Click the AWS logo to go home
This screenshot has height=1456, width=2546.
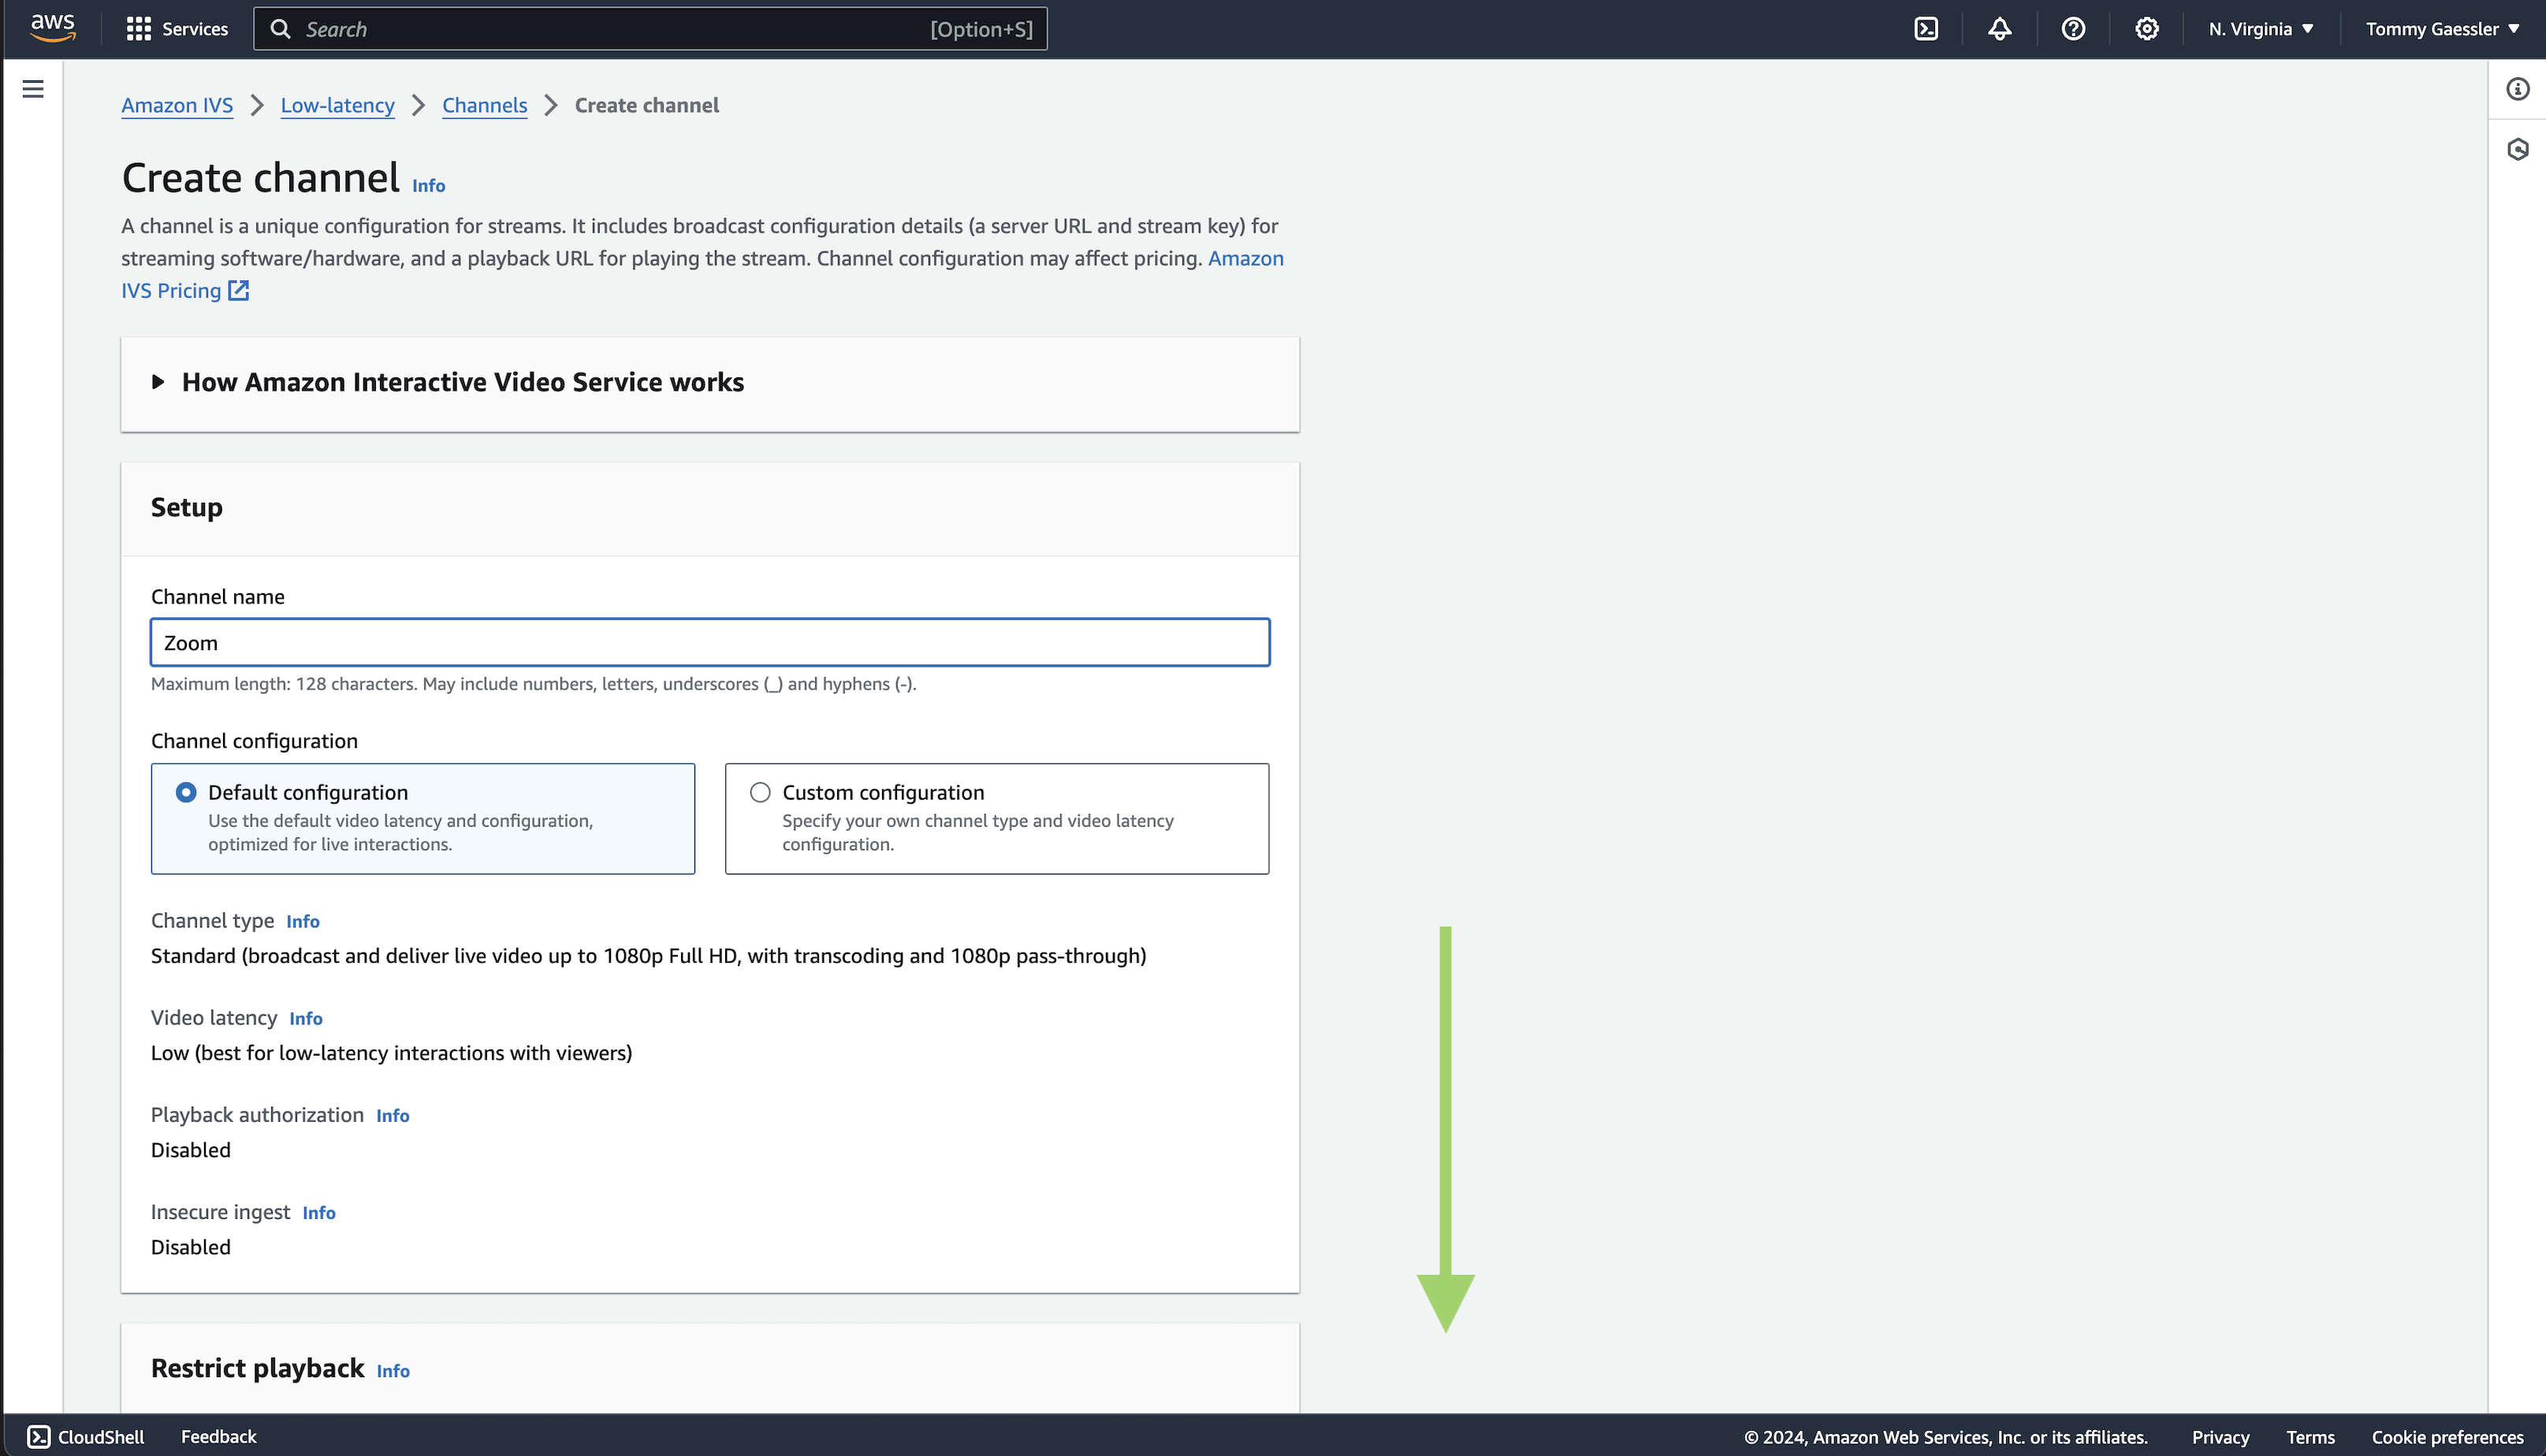coord(52,28)
